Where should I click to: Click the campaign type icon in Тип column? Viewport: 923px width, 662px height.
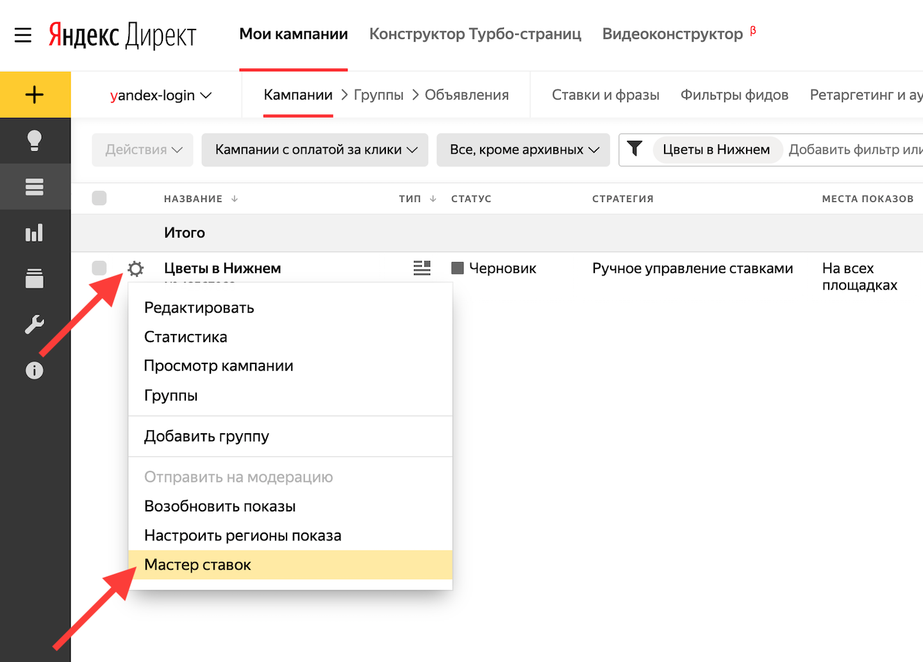tap(422, 268)
